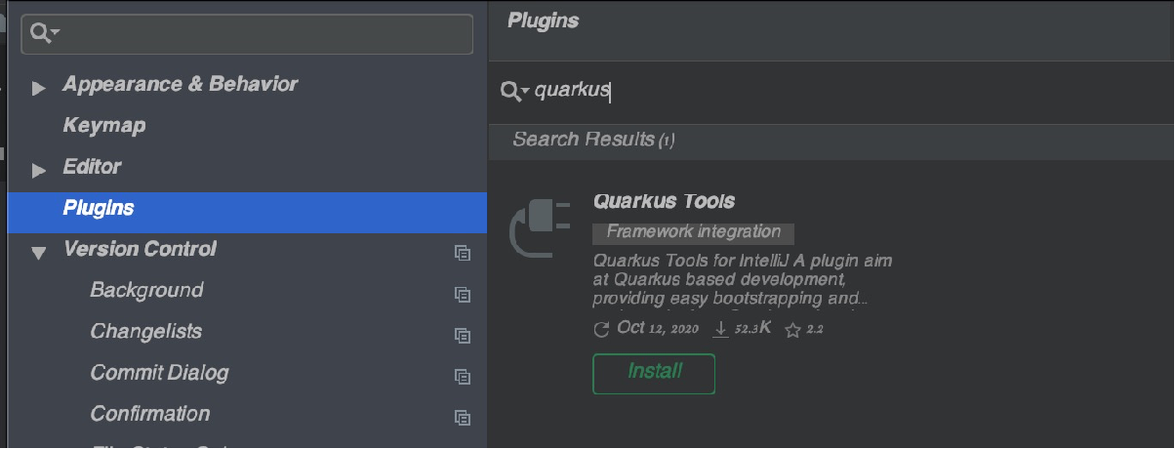This screenshot has height=449, width=1175.
Task: Select the Plugins settings category
Action: [x=99, y=208]
